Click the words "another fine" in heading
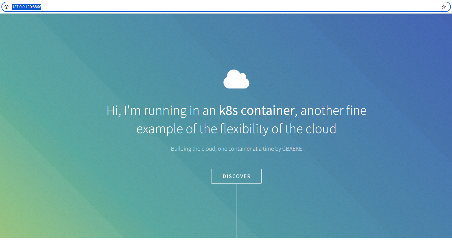The height and width of the screenshot is (240, 452). click(333, 111)
